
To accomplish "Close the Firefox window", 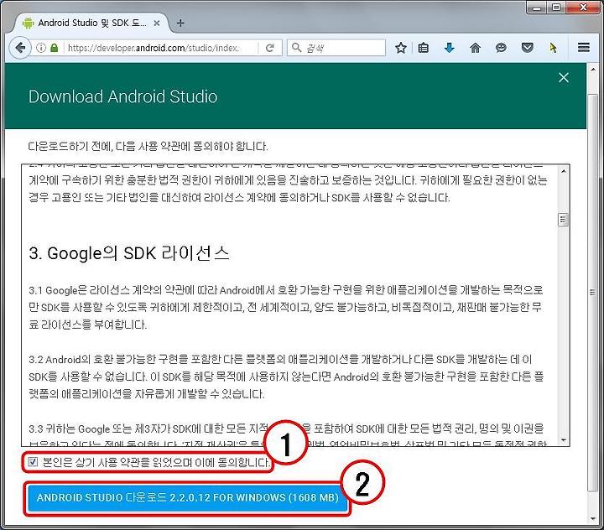I will pyautogui.click(x=583, y=8).
